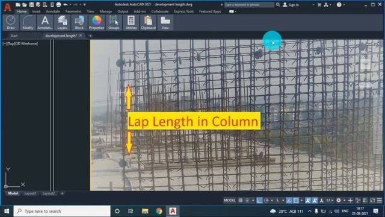Toggle the drawing grid display
This screenshot has width=385, height=217.
[241, 200]
